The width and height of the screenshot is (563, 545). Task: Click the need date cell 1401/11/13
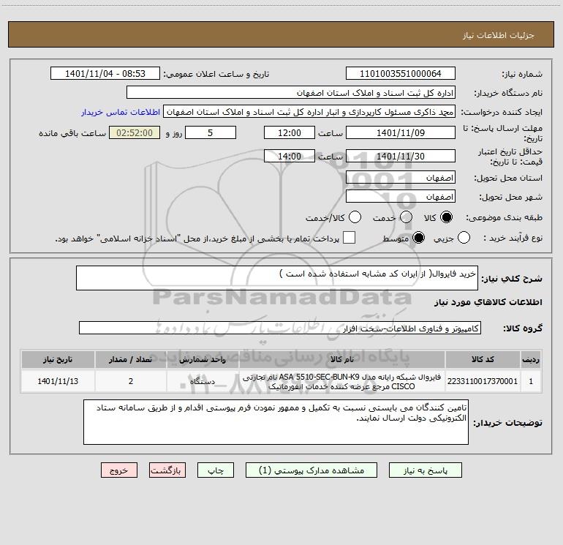coord(58,381)
